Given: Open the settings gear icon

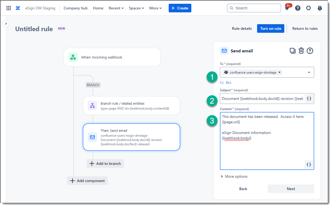Looking at the screenshot, I should [309, 8].
